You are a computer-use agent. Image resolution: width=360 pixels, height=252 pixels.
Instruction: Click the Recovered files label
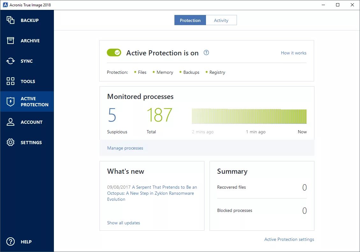[231, 187]
